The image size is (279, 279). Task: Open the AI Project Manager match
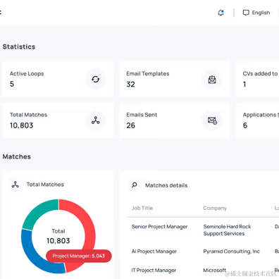pyautogui.click(x=154, y=252)
